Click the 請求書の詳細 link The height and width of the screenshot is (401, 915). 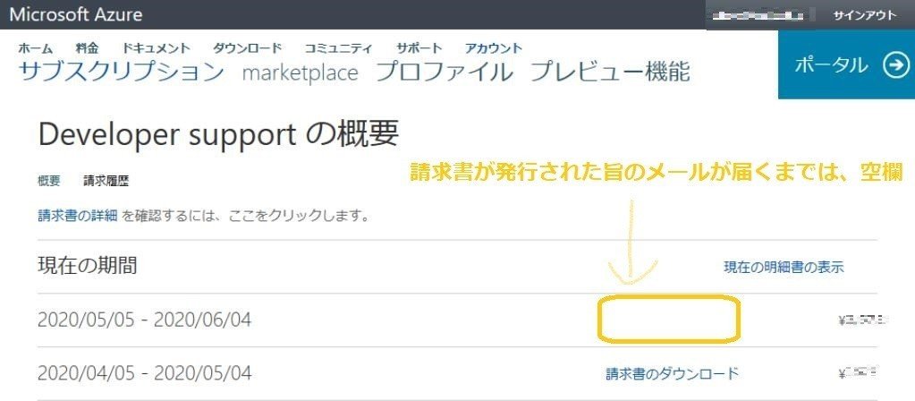point(78,217)
